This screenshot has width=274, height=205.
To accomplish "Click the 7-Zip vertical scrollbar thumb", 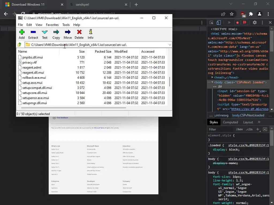I will pyautogui.click(x=169, y=82).
